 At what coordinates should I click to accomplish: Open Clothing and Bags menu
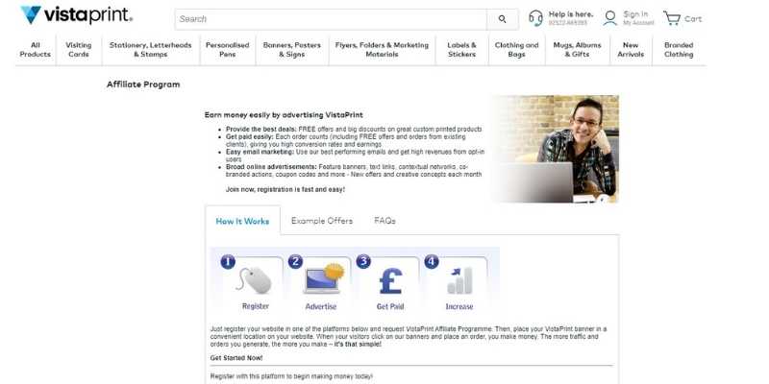(516, 50)
